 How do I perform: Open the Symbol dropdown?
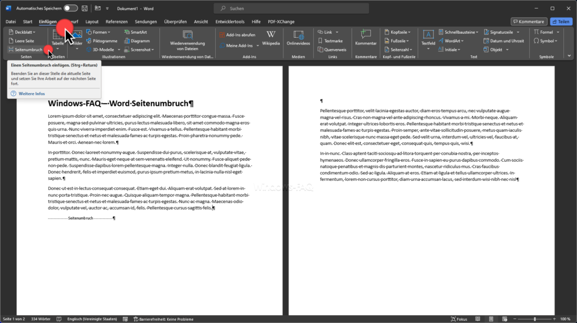tap(545, 41)
